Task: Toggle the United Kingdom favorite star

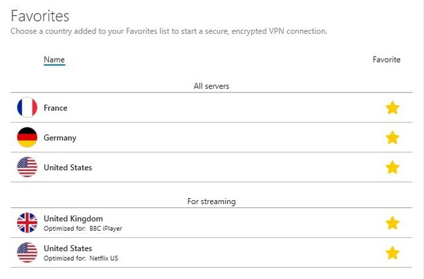Action: coord(392,223)
